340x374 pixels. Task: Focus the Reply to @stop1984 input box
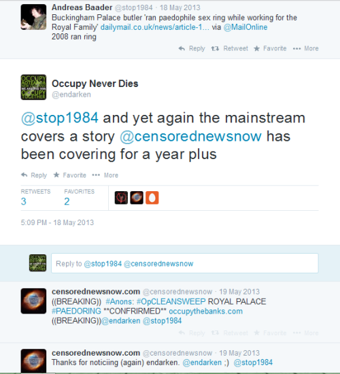click(185, 263)
